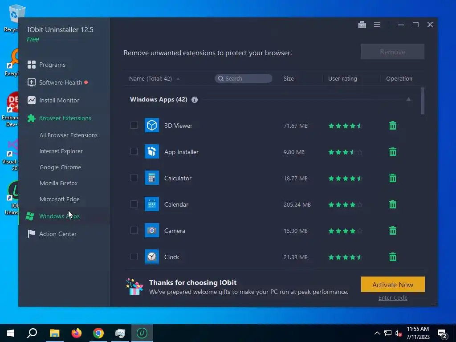Click the app list vertical scrollbar
Screen dimensions: 456x342
point(422,101)
